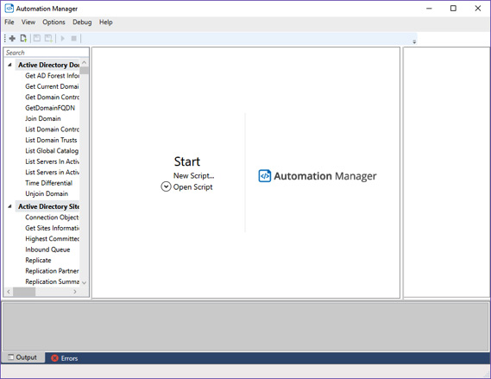Switch to the Output tab

pyautogui.click(x=22, y=357)
